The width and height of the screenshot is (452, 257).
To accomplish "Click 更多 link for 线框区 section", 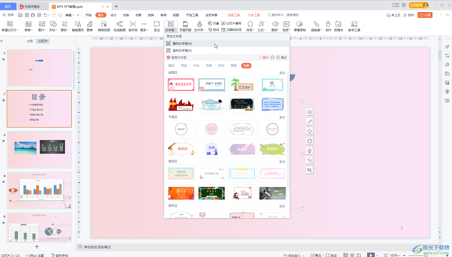I will pos(282,73).
